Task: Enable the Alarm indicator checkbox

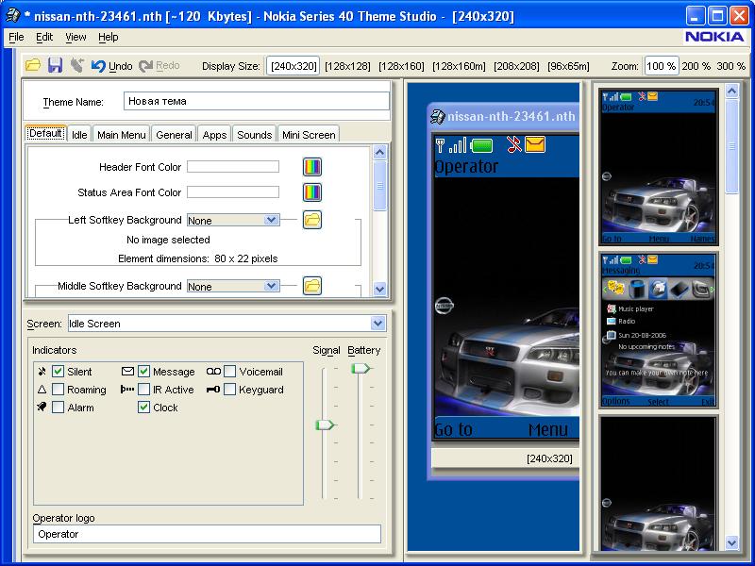Action: [x=58, y=408]
